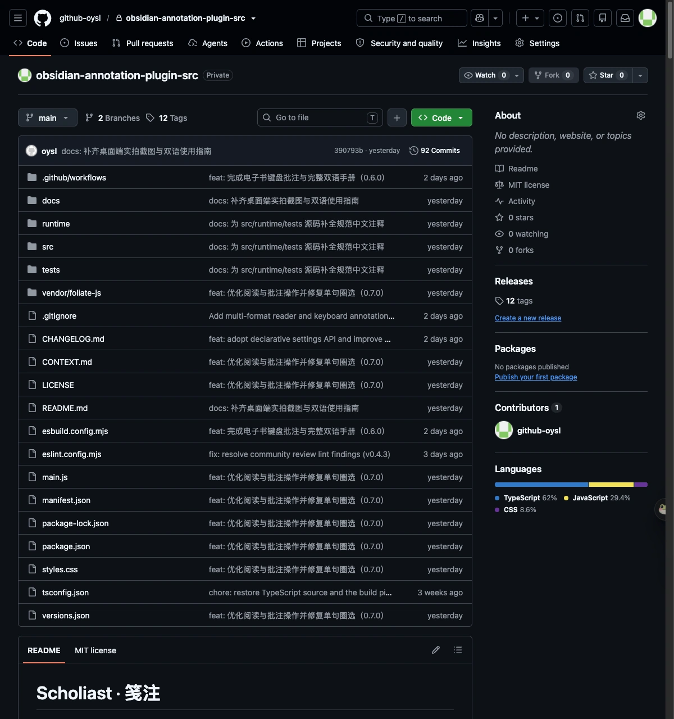Focus the Go to file field
Screen dimensions: 674x719
tap(320, 117)
